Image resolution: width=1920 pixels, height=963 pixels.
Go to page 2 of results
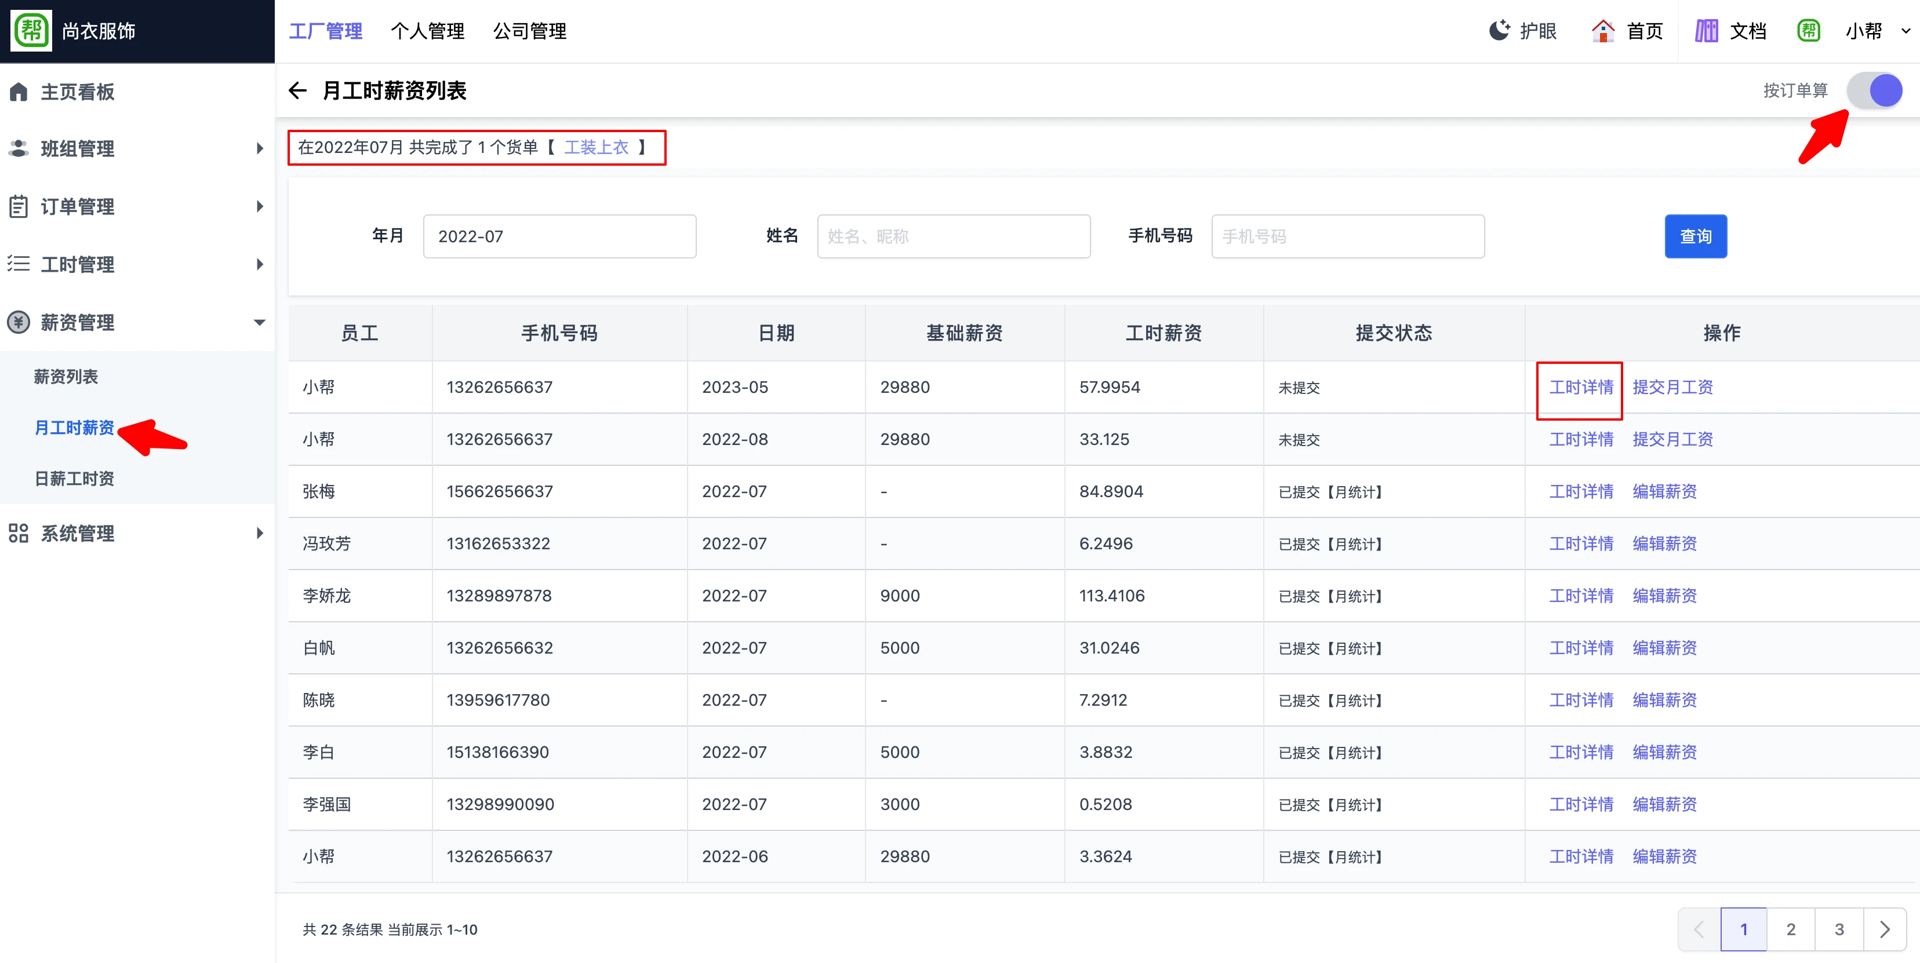point(1791,929)
